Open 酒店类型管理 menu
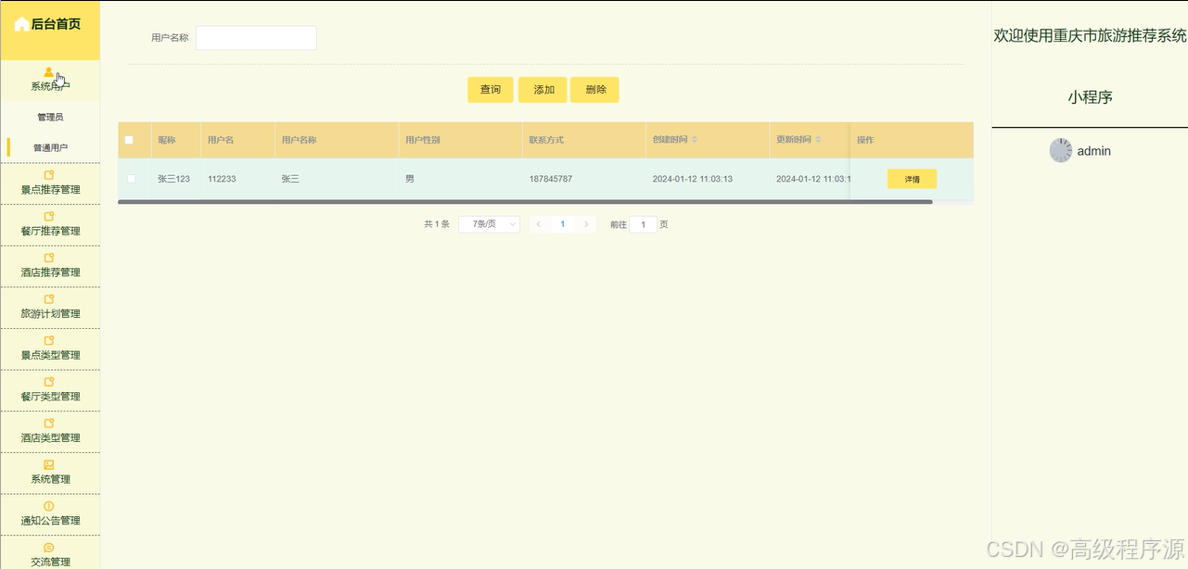Viewport: 1188px width, 569px height. tap(49, 432)
